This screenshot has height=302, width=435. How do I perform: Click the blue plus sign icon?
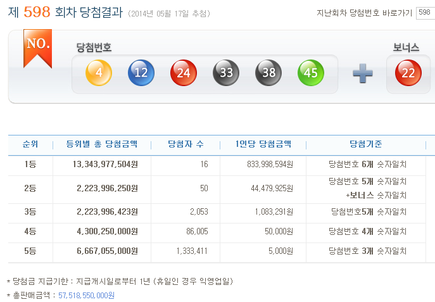click(x=363, y=73)
